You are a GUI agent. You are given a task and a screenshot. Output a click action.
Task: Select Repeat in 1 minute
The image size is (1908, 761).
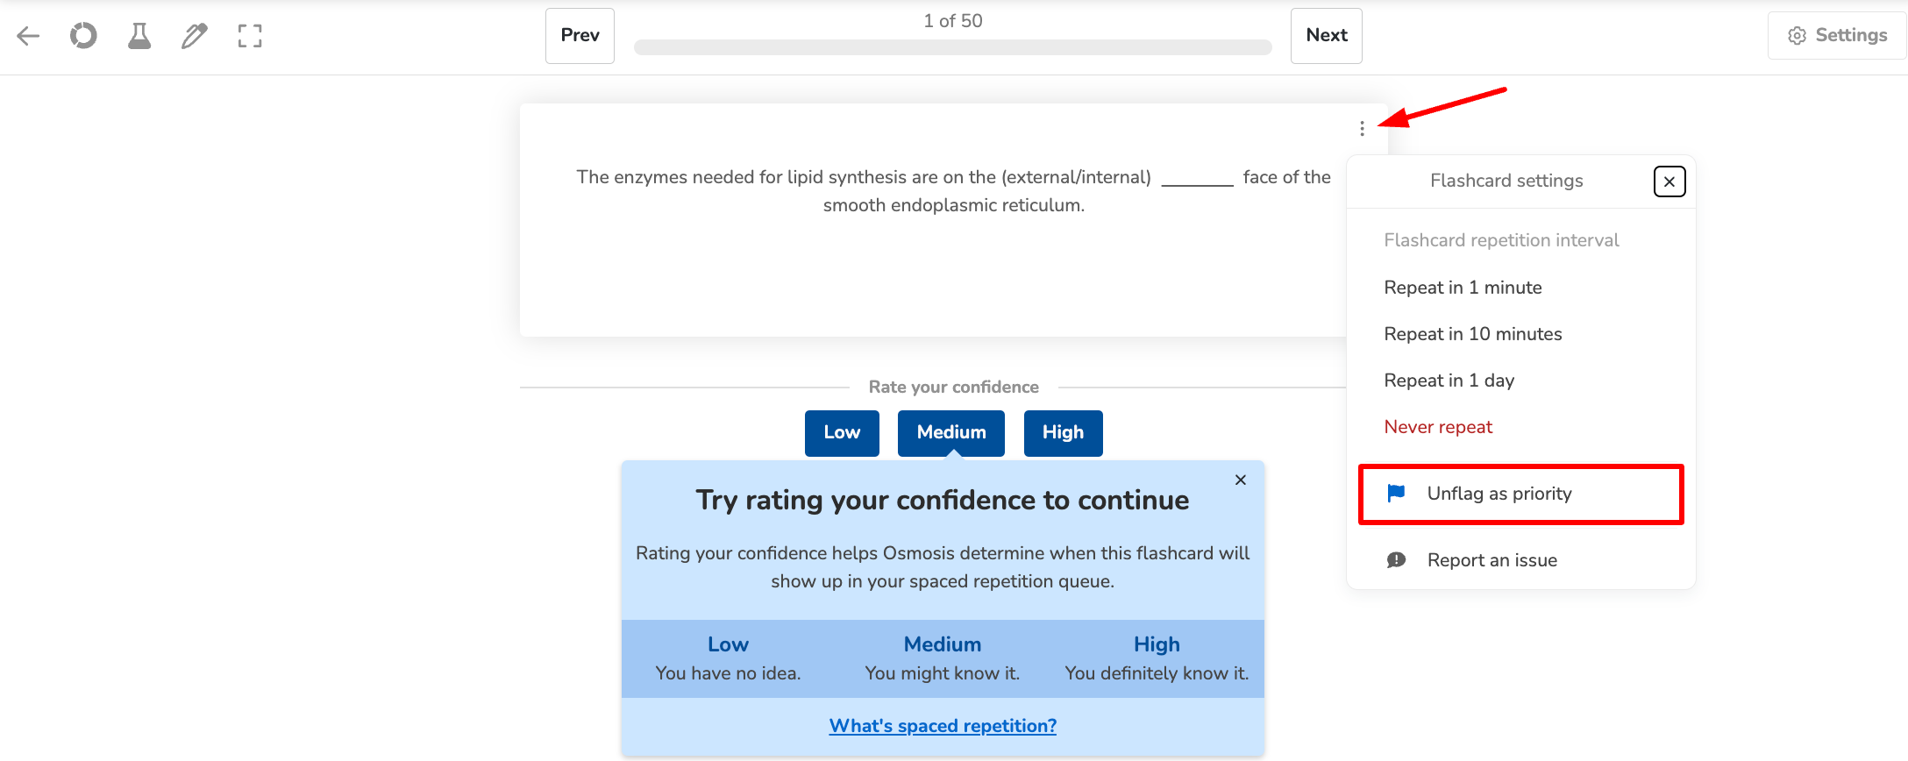(x=1463, y=288)
